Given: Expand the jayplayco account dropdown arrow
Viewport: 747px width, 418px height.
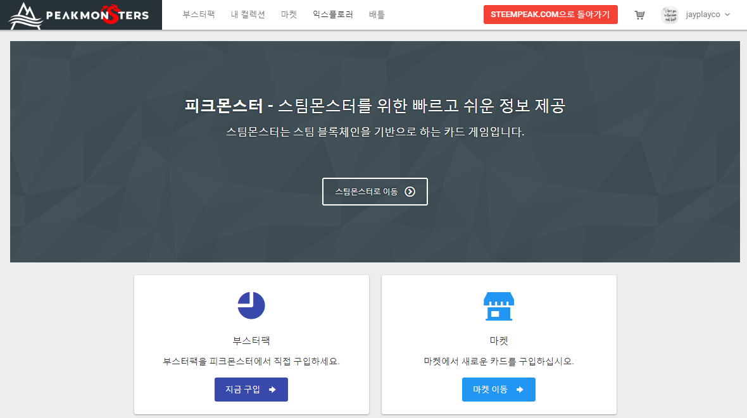Looking at the screenshot, I should click(727, 15).
